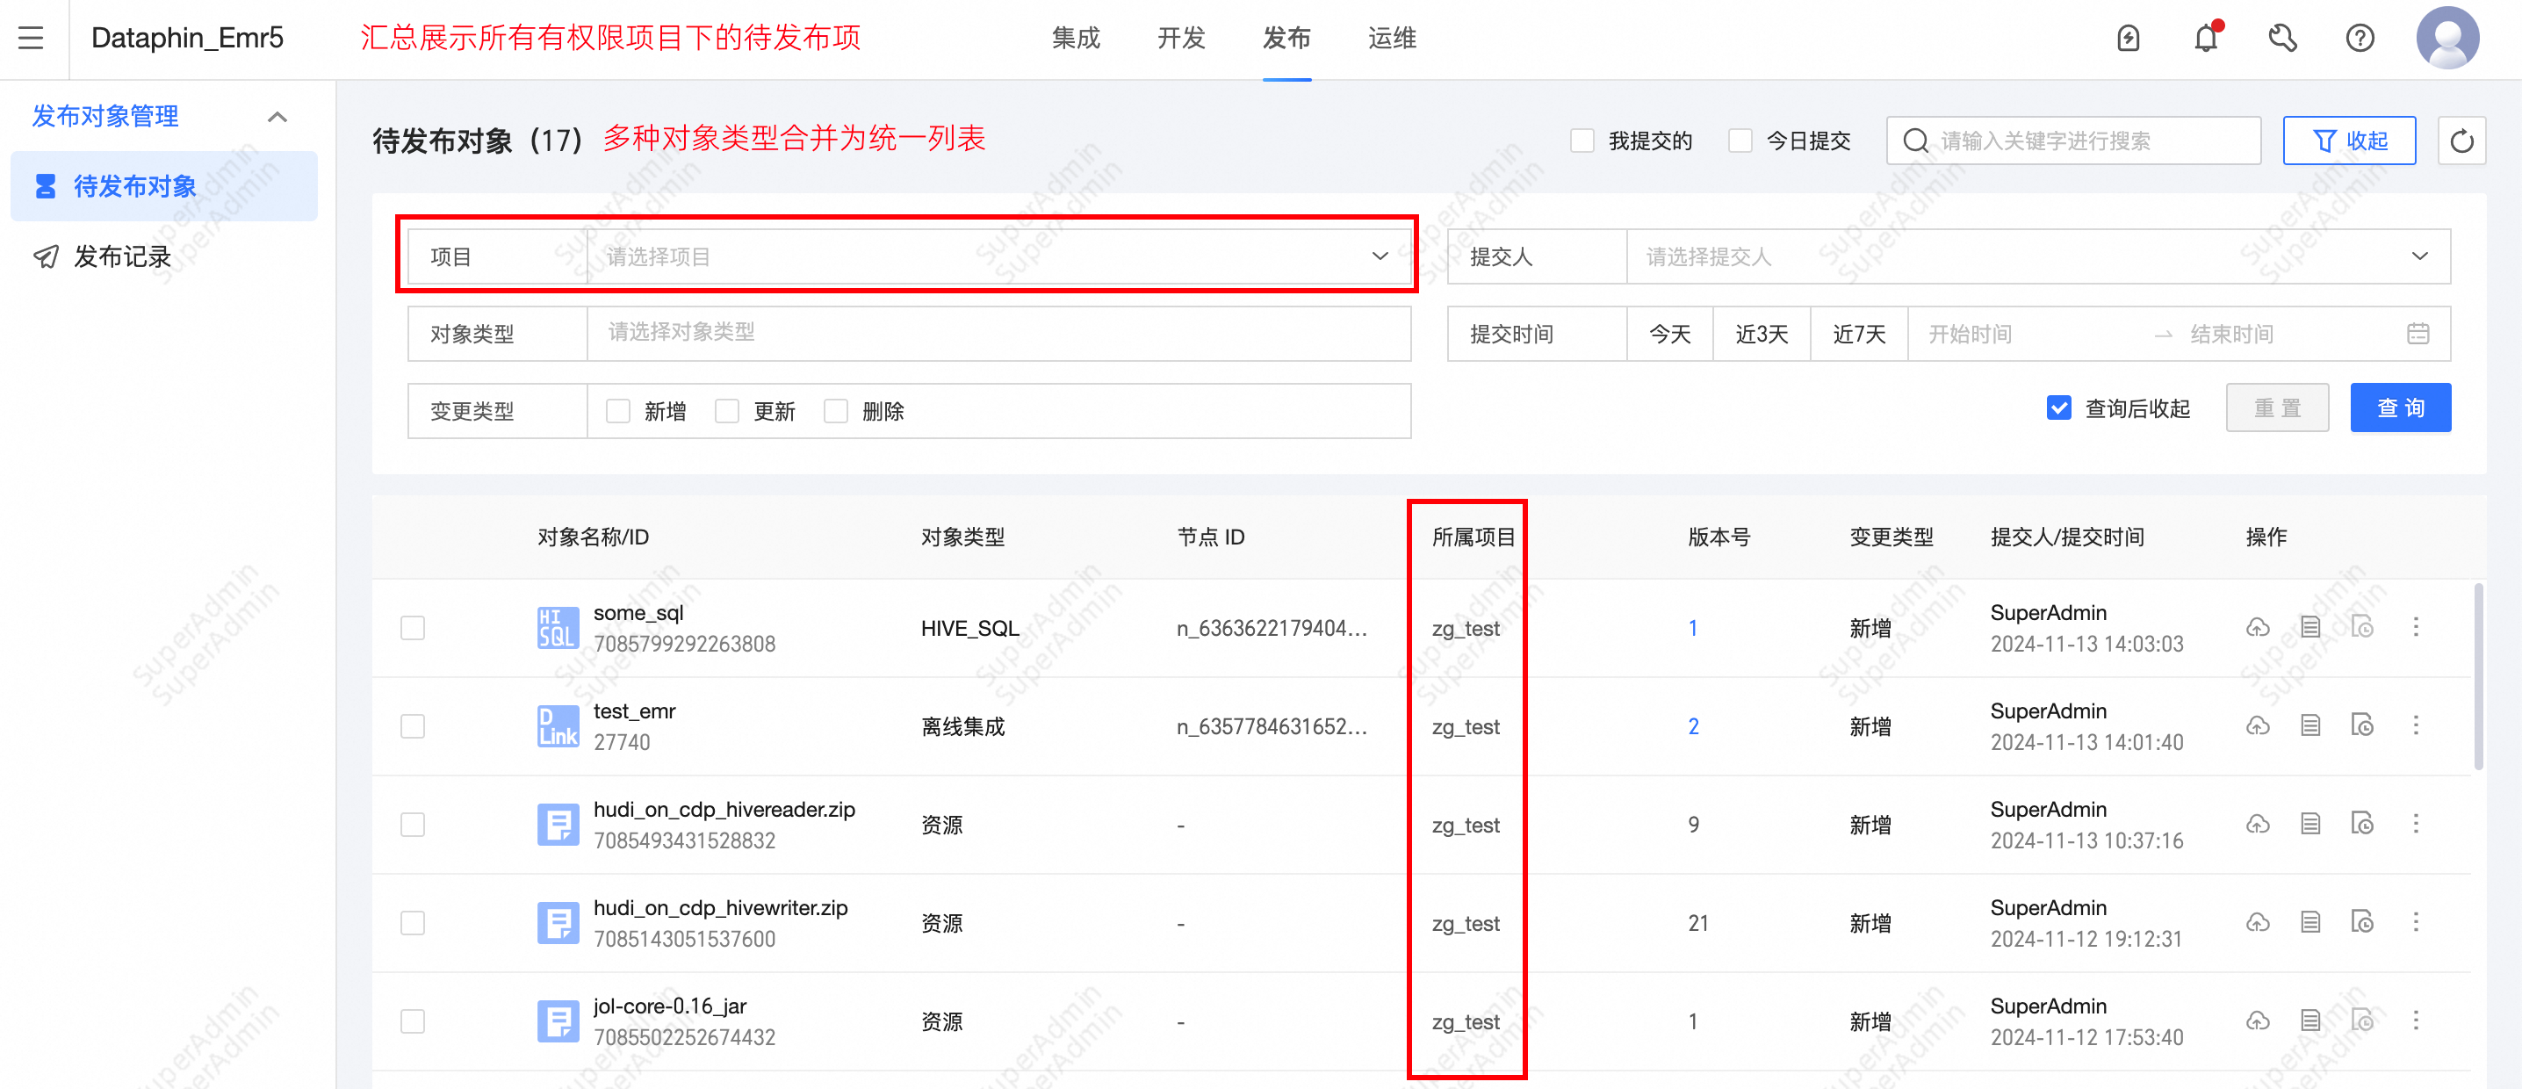
Task: Select 发布记录 in the left sidebar
Action: 122,256
